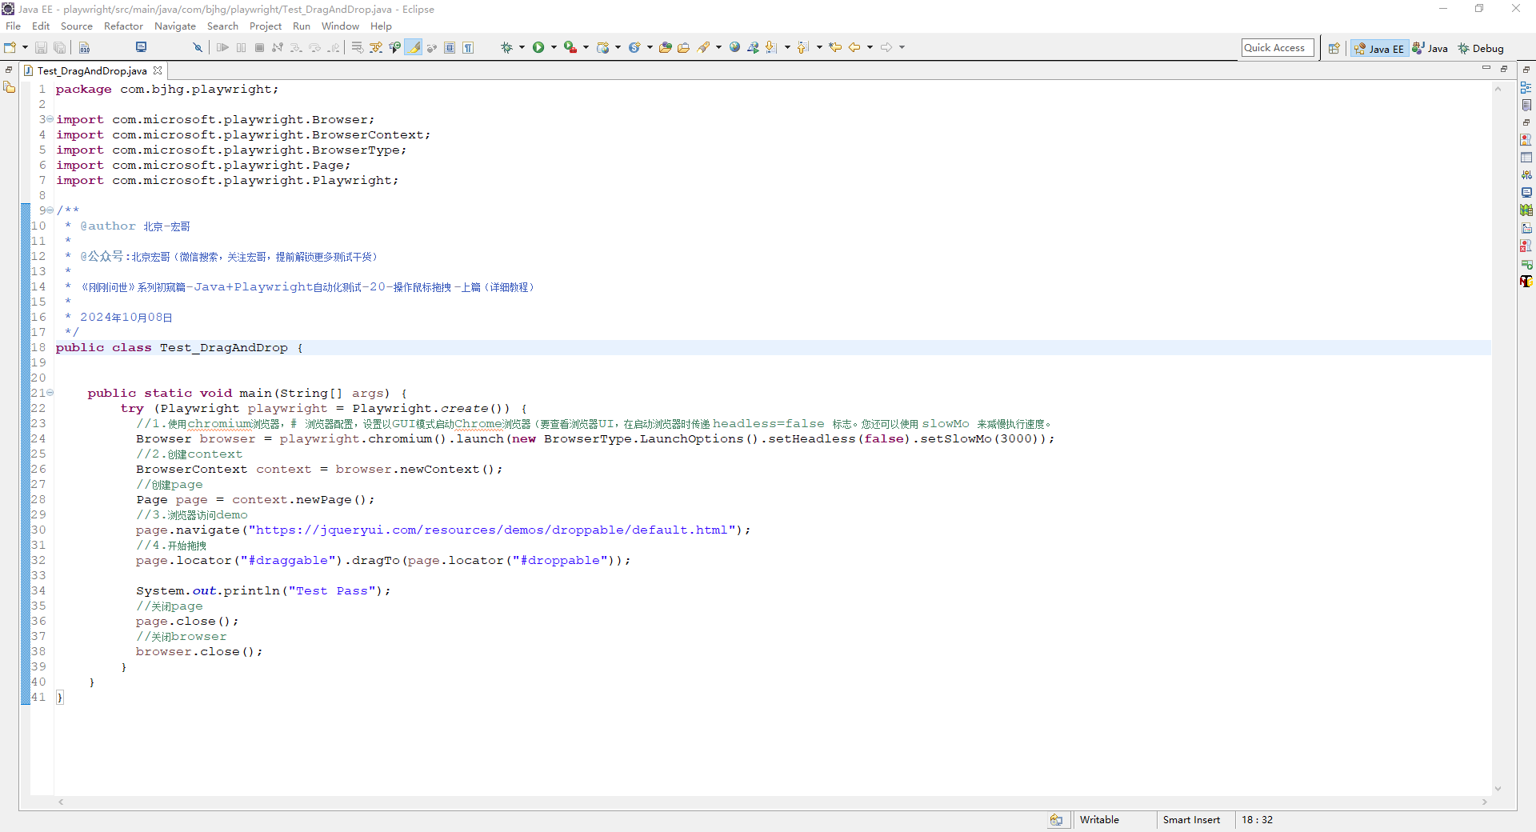Toggle Block Selection Mode button
Screen dimensions: 1536x832
450,48
